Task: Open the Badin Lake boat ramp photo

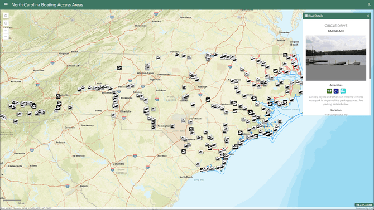Action: click(x=336, y=58)
